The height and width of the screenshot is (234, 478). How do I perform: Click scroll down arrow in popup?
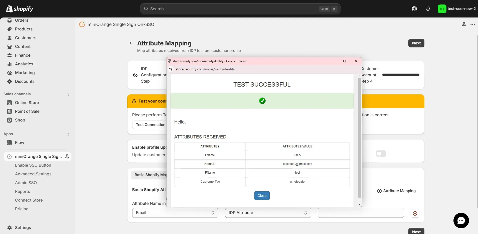[x=360, y=205]
